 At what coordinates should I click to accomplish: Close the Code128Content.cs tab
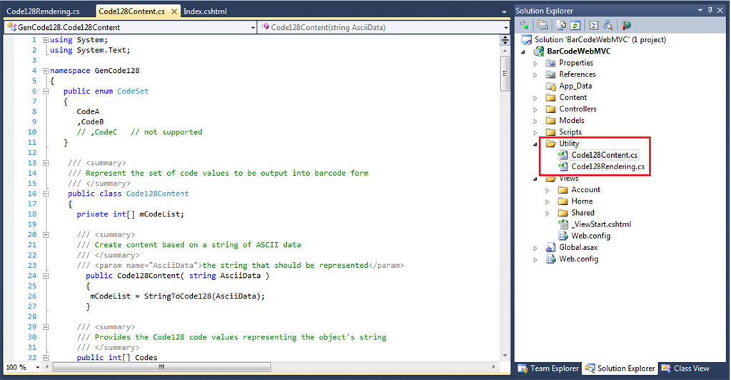pos(174,11)
